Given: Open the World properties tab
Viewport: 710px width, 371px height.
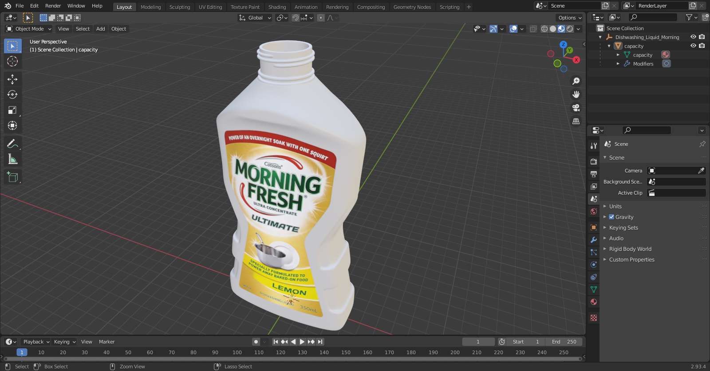Looking at the screenshot, I should (594, 211).
